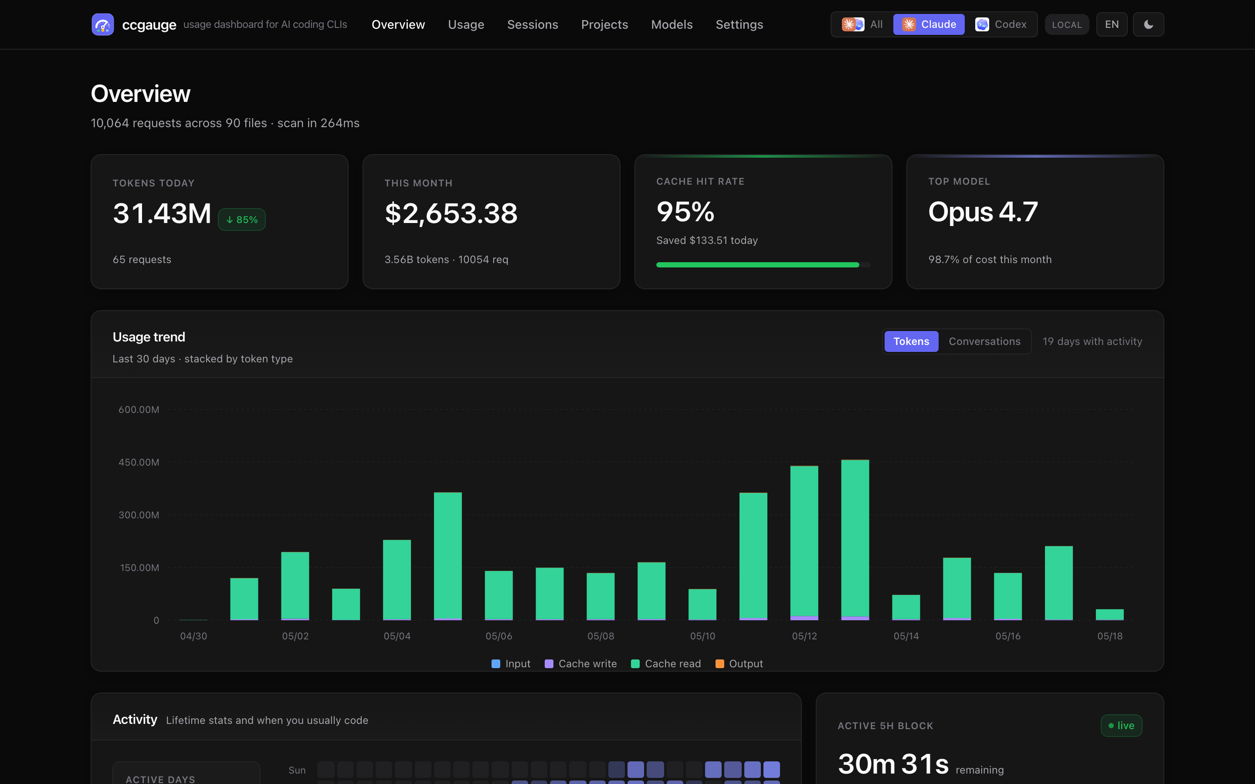The image size is (1255, 784).
Task: Click the This Month $2,653.38 card
Action: point(491,221)
